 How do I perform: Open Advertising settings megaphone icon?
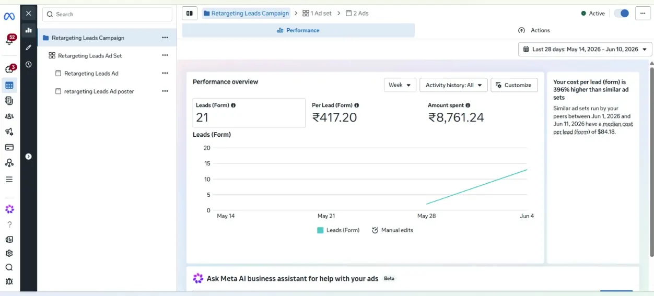pyautogui.click(x=9, y=132)
